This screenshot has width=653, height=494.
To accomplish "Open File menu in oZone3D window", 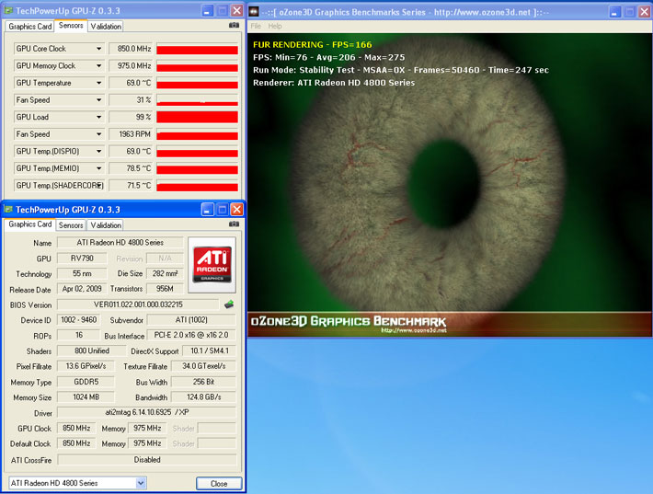I will coord(256,26).
